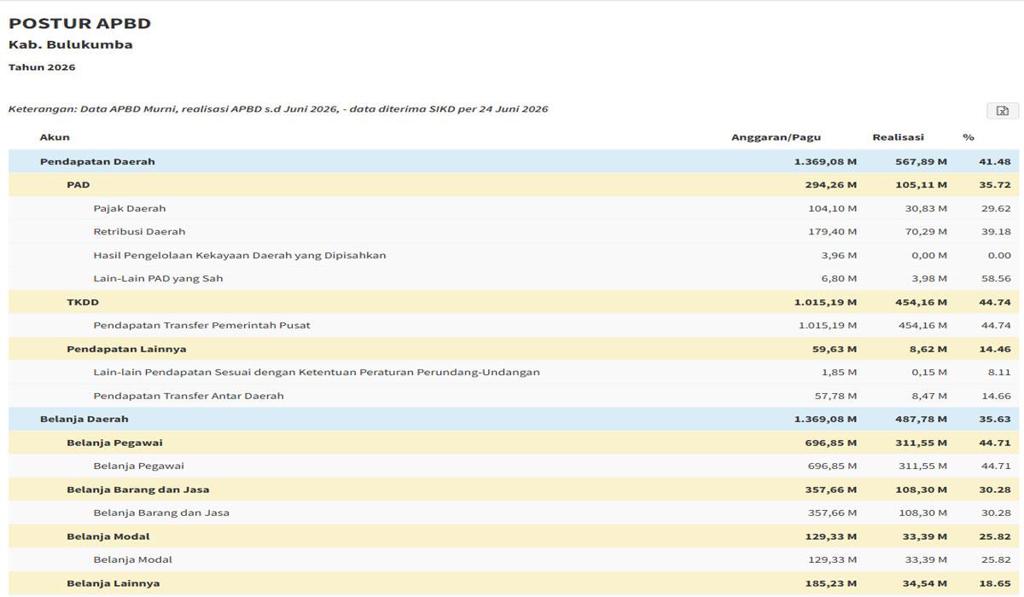Open the Pajak Daerah row
The width and height of the screenshot is (1024, 597).
(x=514, y=208)
